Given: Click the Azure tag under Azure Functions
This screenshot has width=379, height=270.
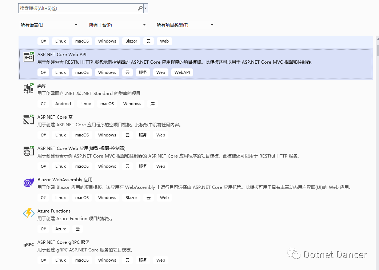Looking at the screenshot, I should point(61,229).
